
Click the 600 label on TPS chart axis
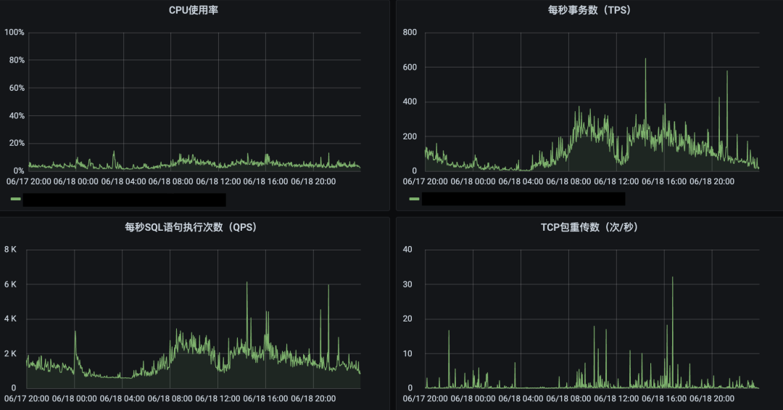coord(410,67)
